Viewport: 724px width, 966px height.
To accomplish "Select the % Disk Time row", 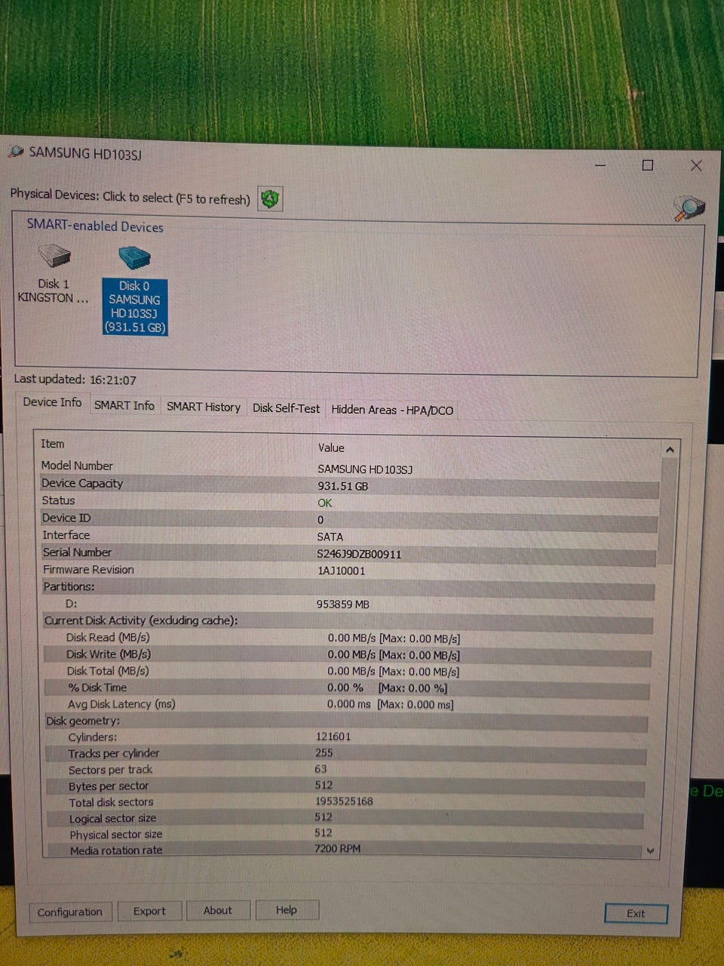I will pos(347,688).
